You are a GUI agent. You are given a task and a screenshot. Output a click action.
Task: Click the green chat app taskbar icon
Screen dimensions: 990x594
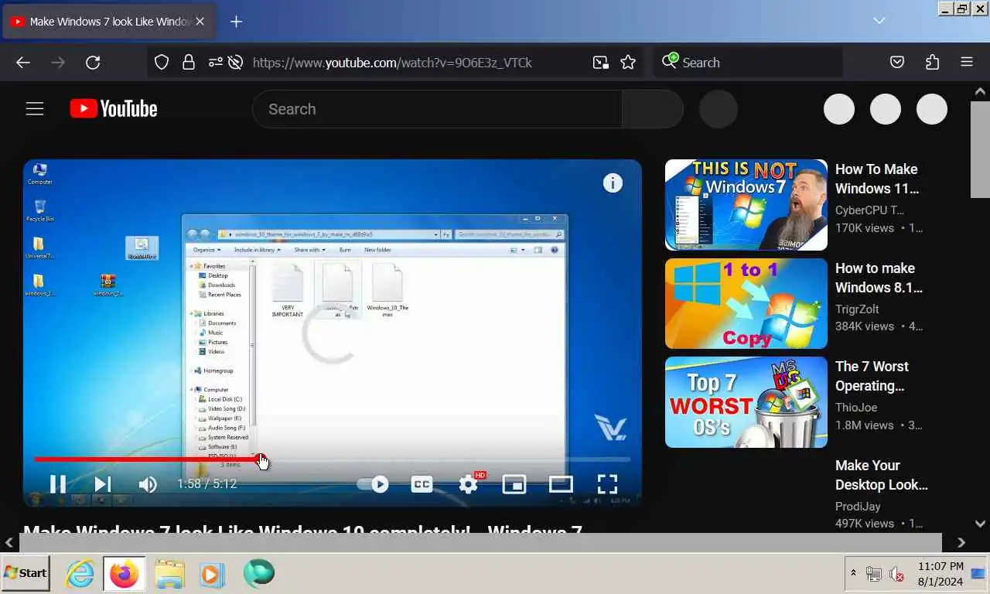click(x=258, y=573)
